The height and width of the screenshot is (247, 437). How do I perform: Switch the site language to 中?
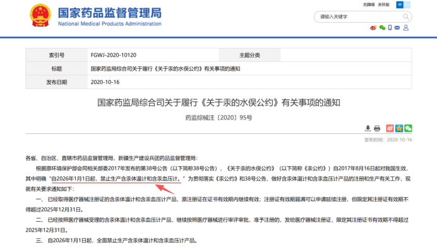(x=400, y=5)
